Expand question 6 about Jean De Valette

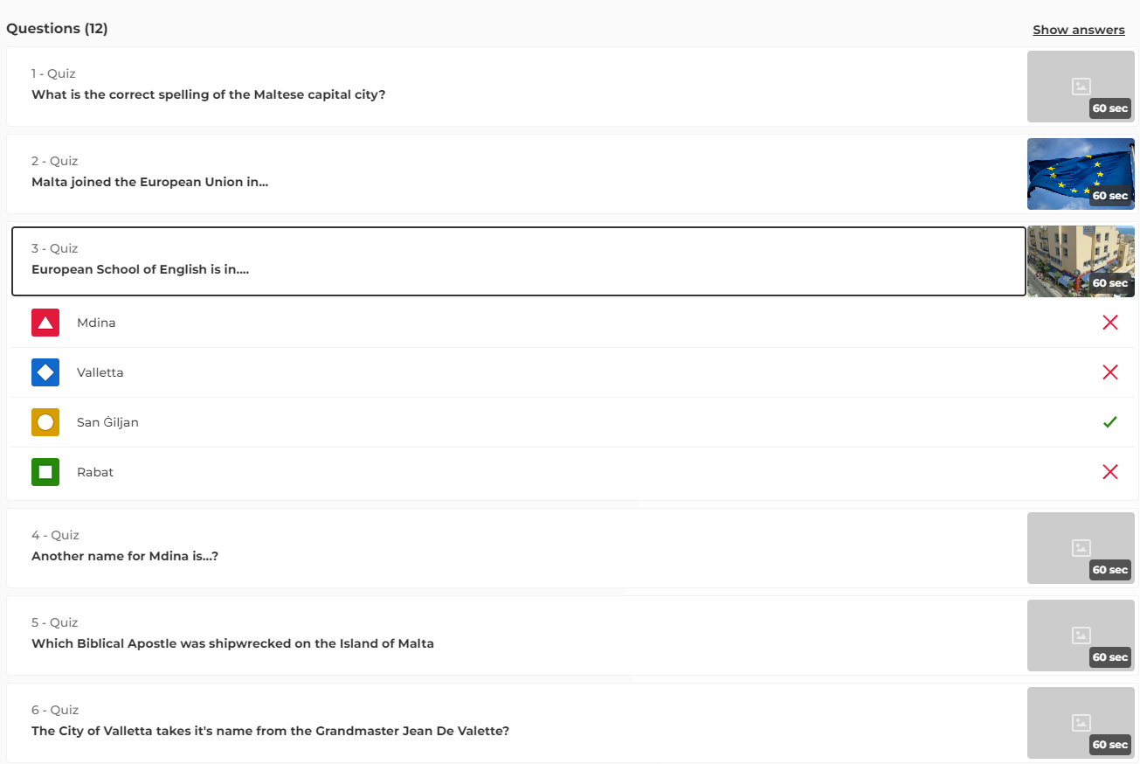click(x=515, y=723)
